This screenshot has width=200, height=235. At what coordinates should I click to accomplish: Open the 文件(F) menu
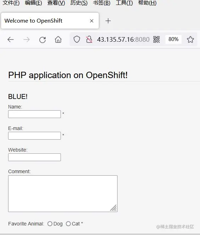tap(11, 3)
